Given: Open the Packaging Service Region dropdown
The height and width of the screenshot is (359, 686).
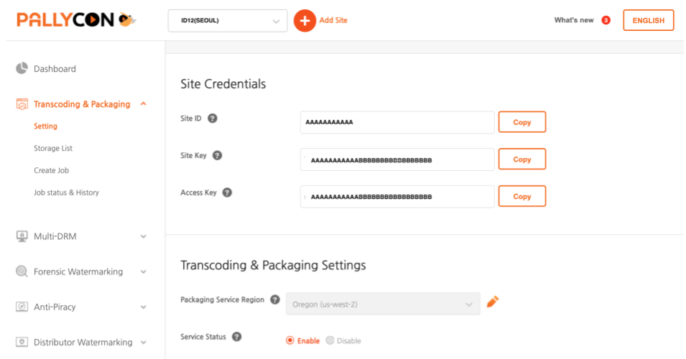Looking at the screenshot, I should (x=383, y=304).
